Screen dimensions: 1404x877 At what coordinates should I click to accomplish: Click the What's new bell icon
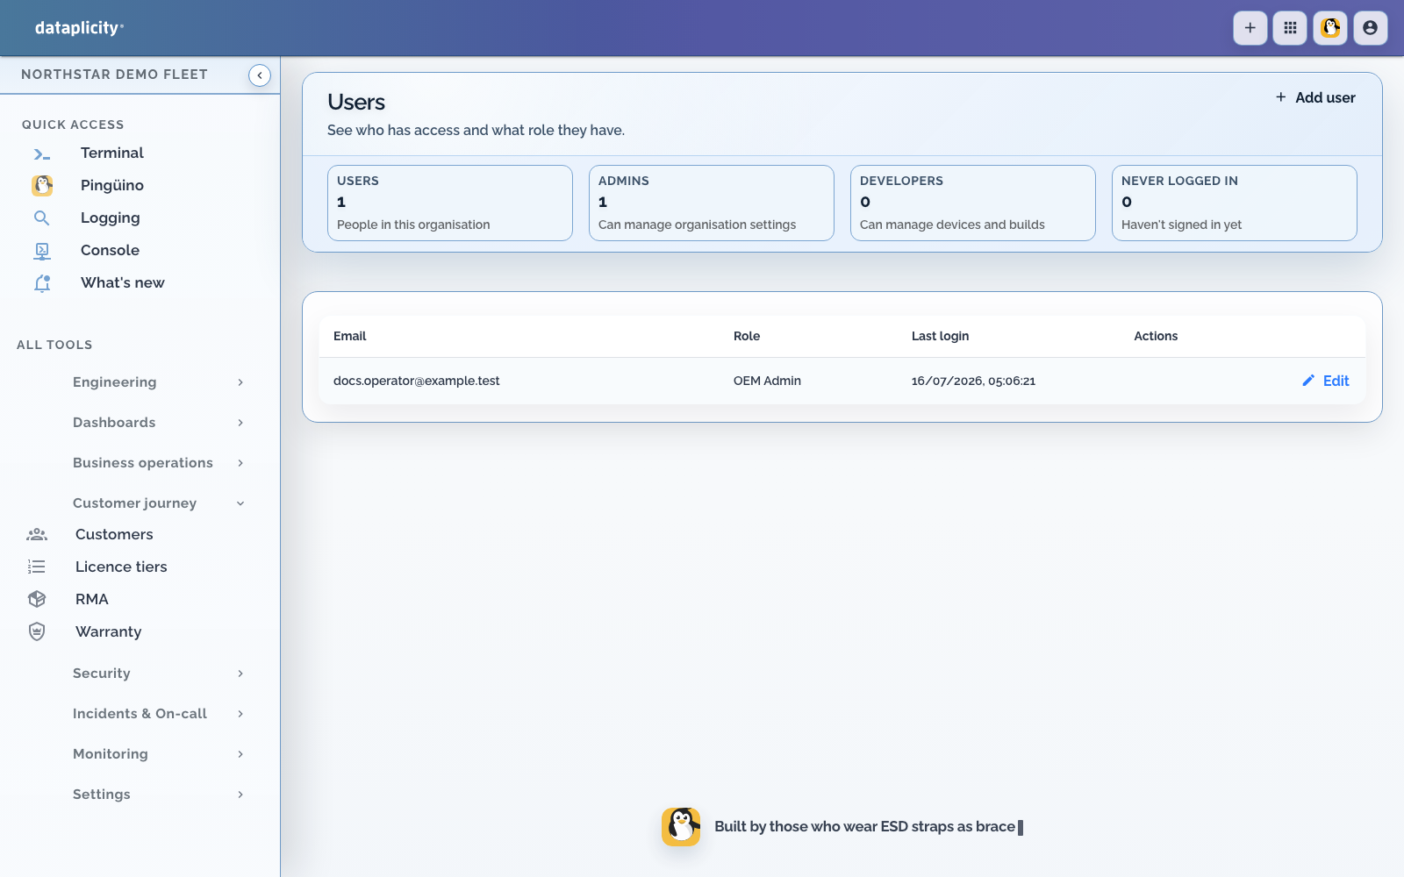click(x=42, y=283)
